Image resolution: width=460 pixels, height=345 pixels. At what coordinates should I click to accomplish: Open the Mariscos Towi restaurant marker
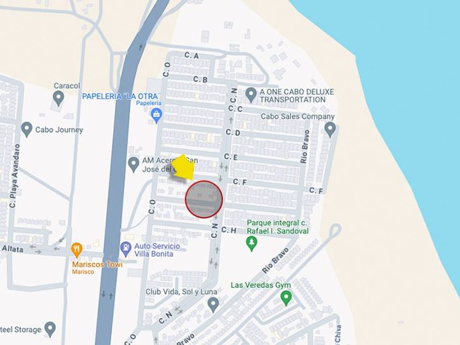77,250
